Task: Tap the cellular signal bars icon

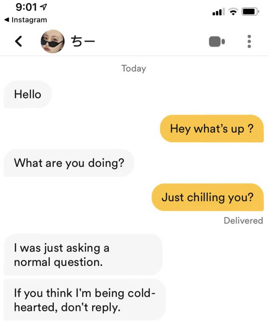Action: (x=218, y=12)
